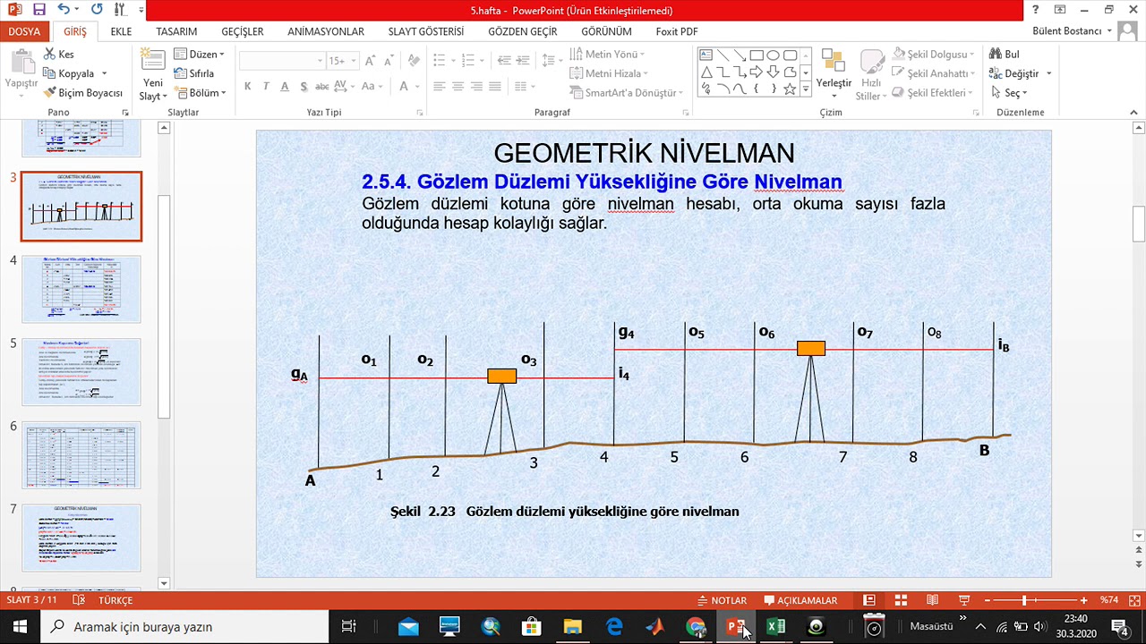
Task: Switch to the ANİMASYONLAR ribbon tab
Action: [x=326, y=31]
